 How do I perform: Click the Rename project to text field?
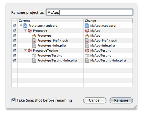pyautogui.click(x=89, y=12)
